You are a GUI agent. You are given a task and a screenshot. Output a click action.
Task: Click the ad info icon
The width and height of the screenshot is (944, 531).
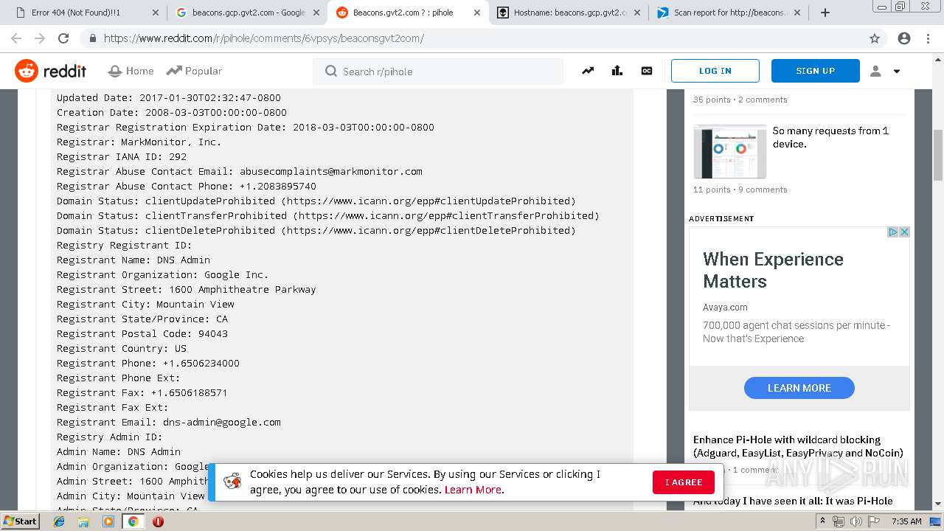click(x=892, y=232)
